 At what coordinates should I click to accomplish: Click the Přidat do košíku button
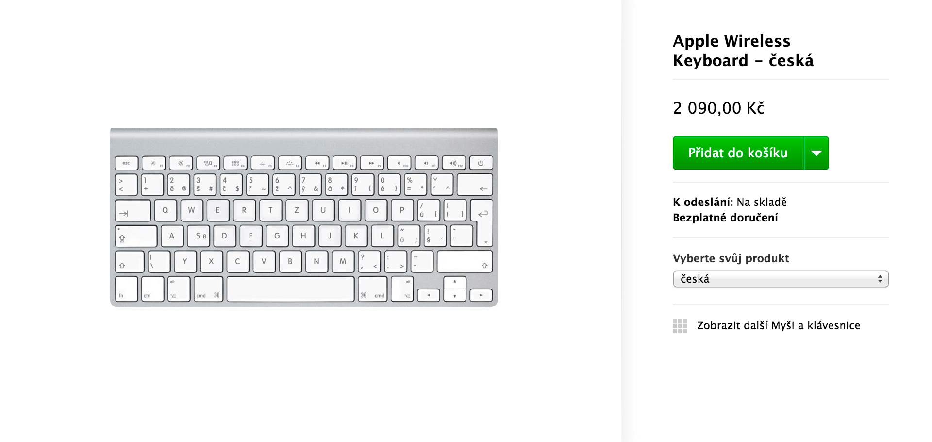pos(738,153)
